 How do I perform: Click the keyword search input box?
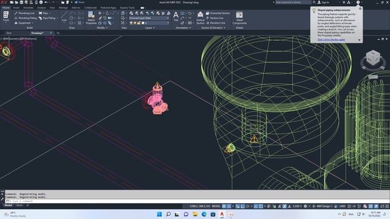(x=293, y=2)
